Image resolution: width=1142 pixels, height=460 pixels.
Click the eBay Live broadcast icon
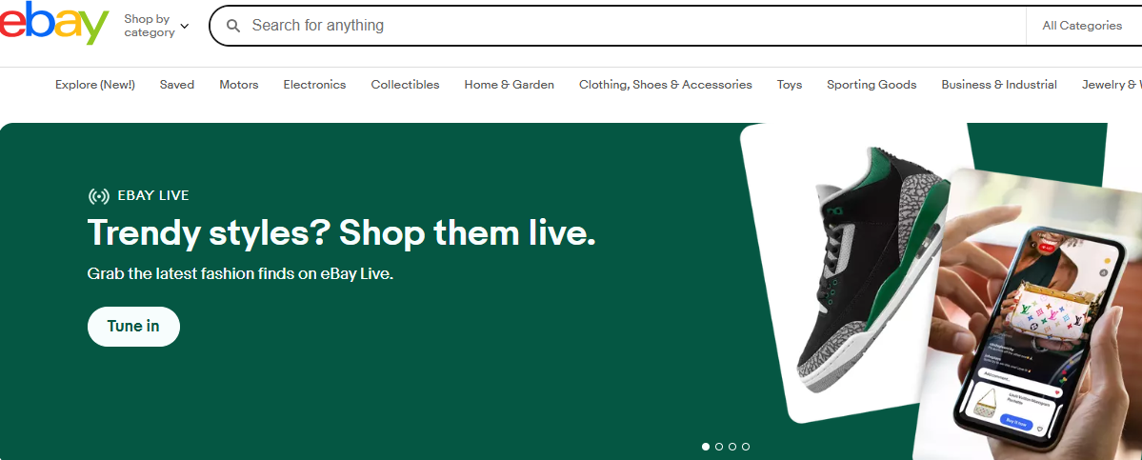point(98,195)
